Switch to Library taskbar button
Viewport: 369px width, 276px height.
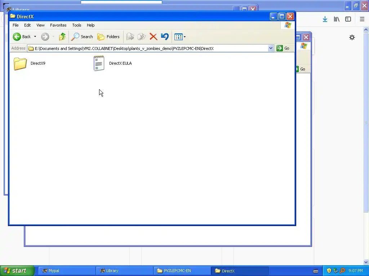coord(124,271)
